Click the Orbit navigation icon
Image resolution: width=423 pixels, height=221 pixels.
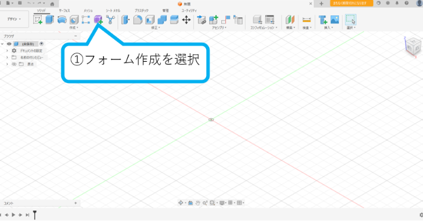181,203
